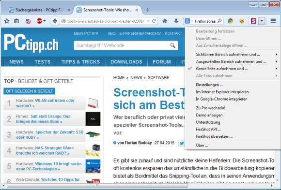Click the Chrome-colored toolbar icon
The image size is (281, 190).
230,21
